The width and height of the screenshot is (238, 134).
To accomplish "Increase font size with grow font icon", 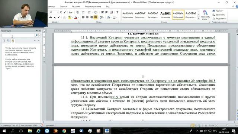I will [x=61, y=12].
